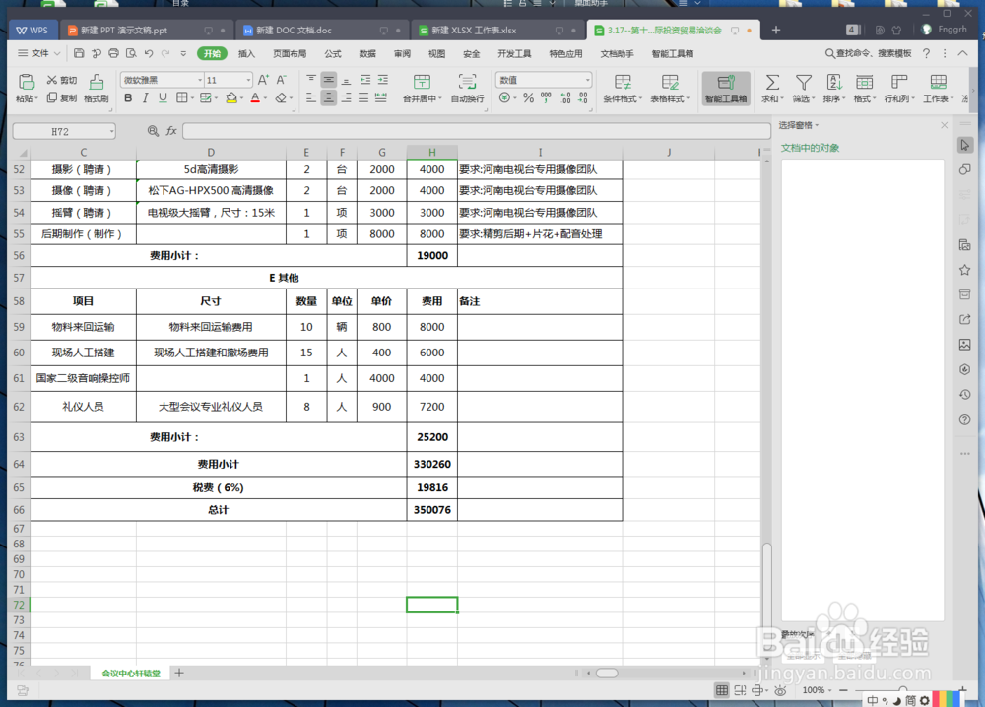This screenshot has height=707, width=985.
Task: Click the help question icon in right sidebar
Action: (x=965, y=419)
